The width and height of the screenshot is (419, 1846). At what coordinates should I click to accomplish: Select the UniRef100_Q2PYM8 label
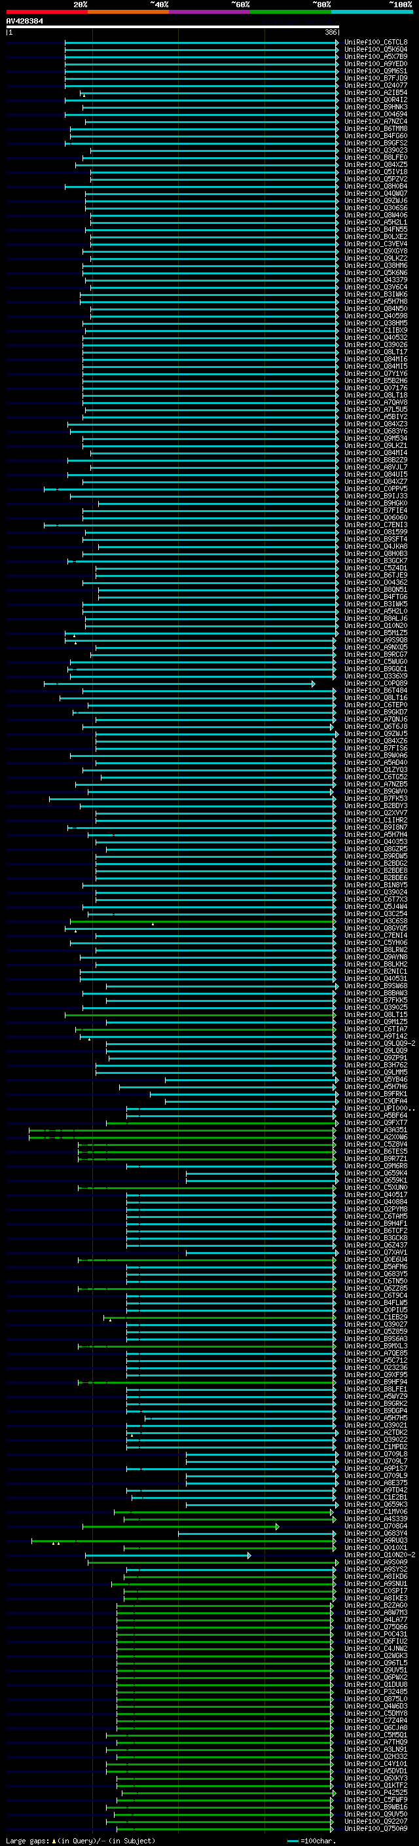(375, 1209)
